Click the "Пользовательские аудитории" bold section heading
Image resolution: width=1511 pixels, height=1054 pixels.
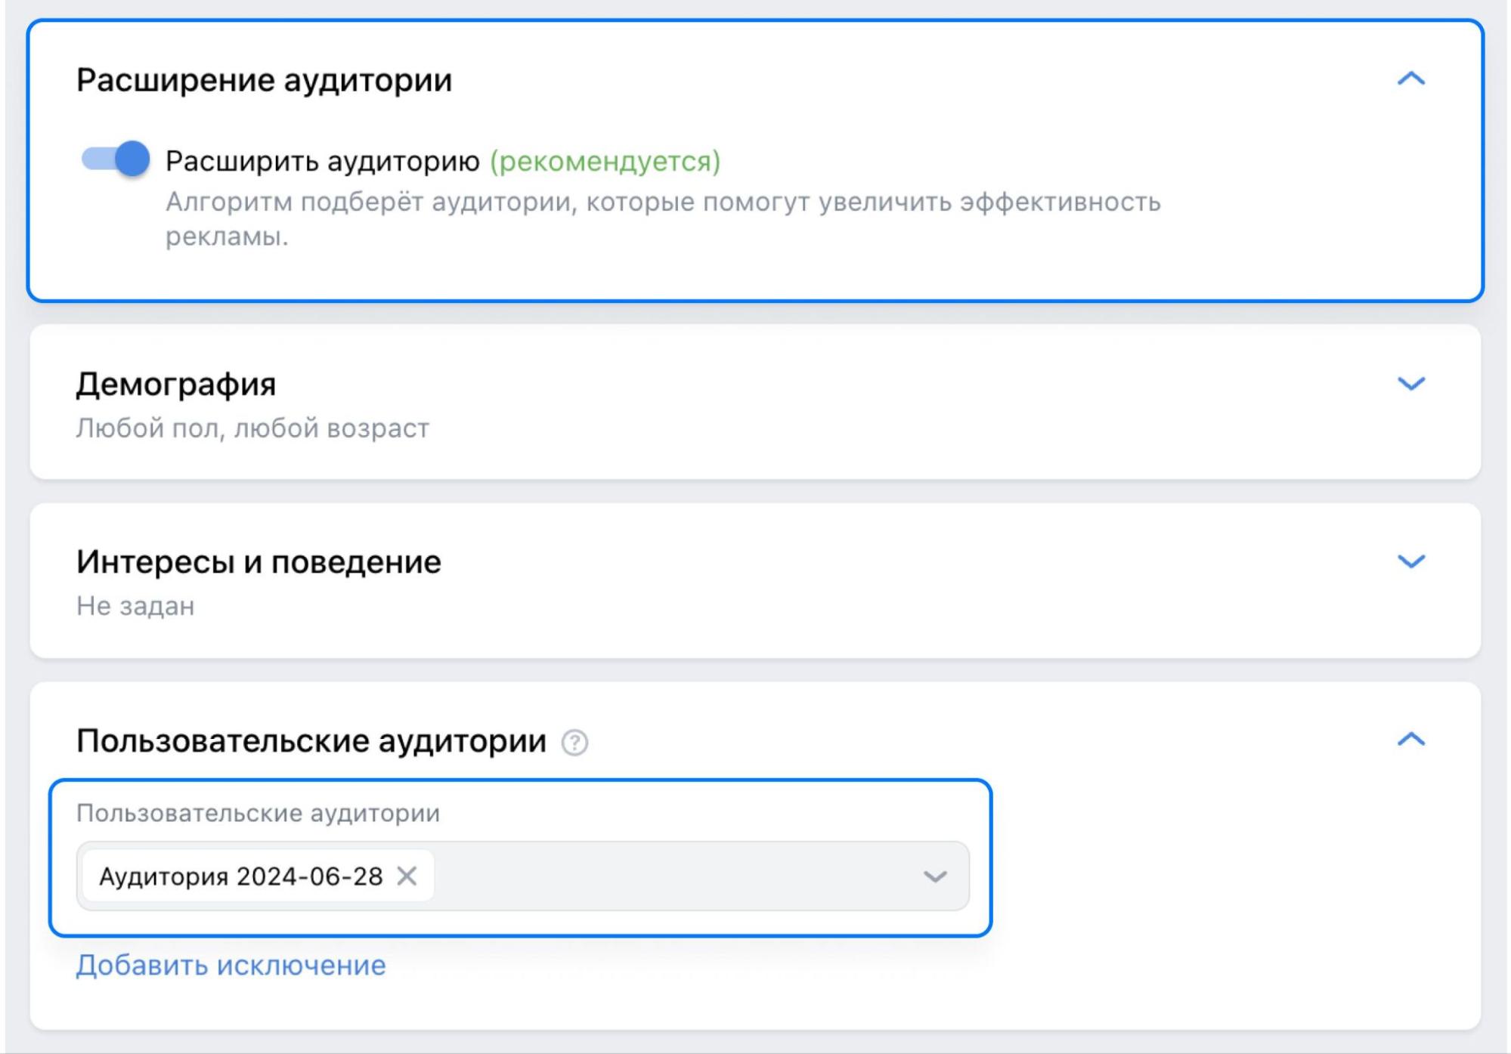(x=311, y=740)
